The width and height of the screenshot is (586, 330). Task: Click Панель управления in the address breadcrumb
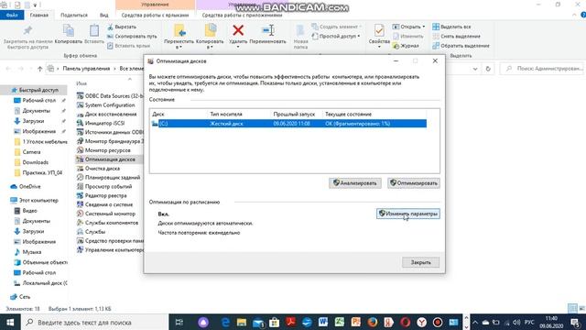(x=86, y=69)
